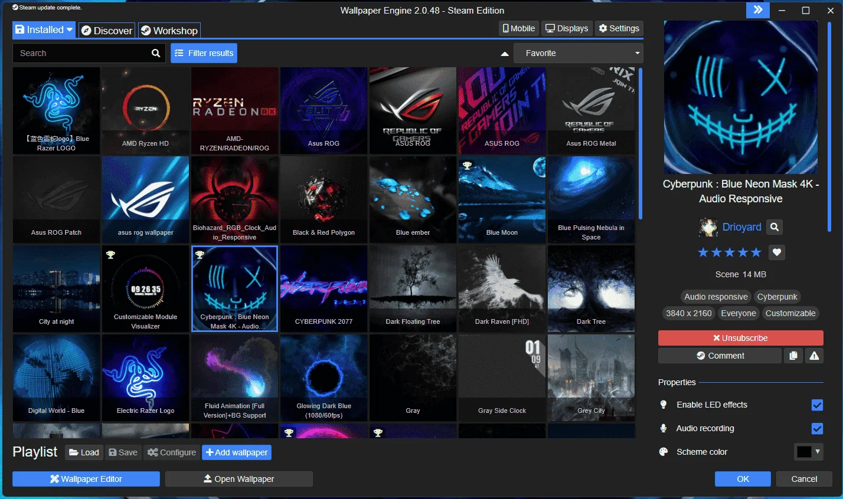The width and height of the screenshot is (843, 499).
Task: Pick a Scheme color from the swatch
Action: coord(809,452)
